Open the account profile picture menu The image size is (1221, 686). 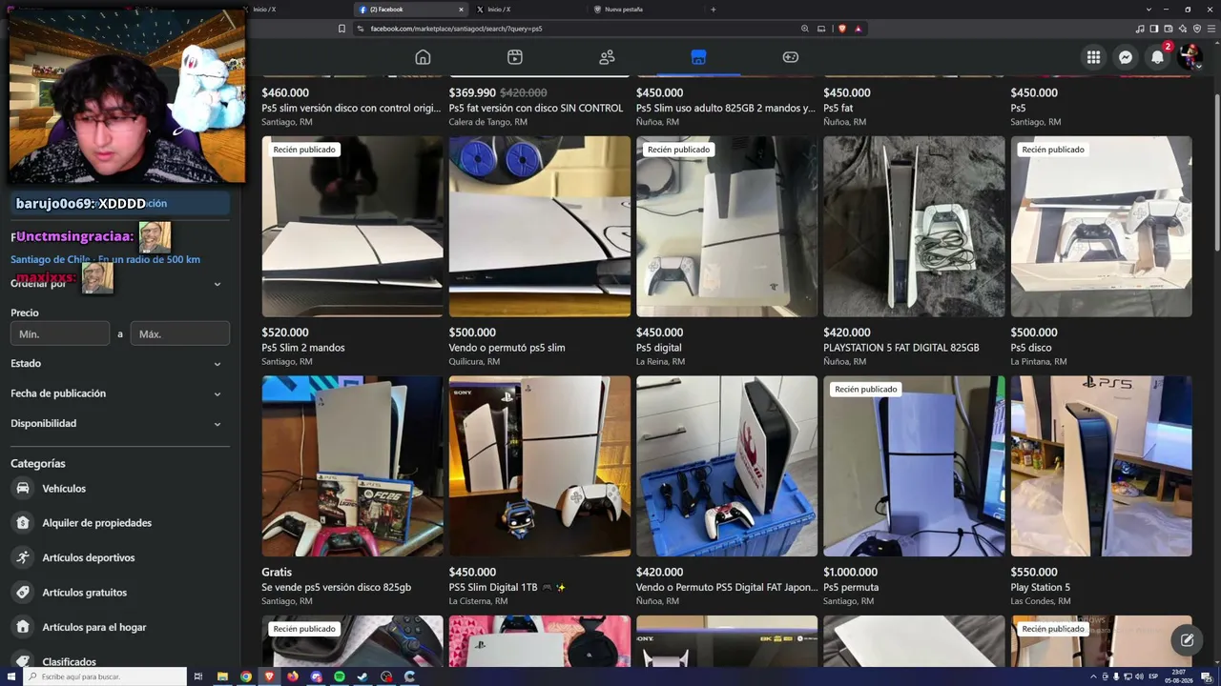tap(1190, 57)
